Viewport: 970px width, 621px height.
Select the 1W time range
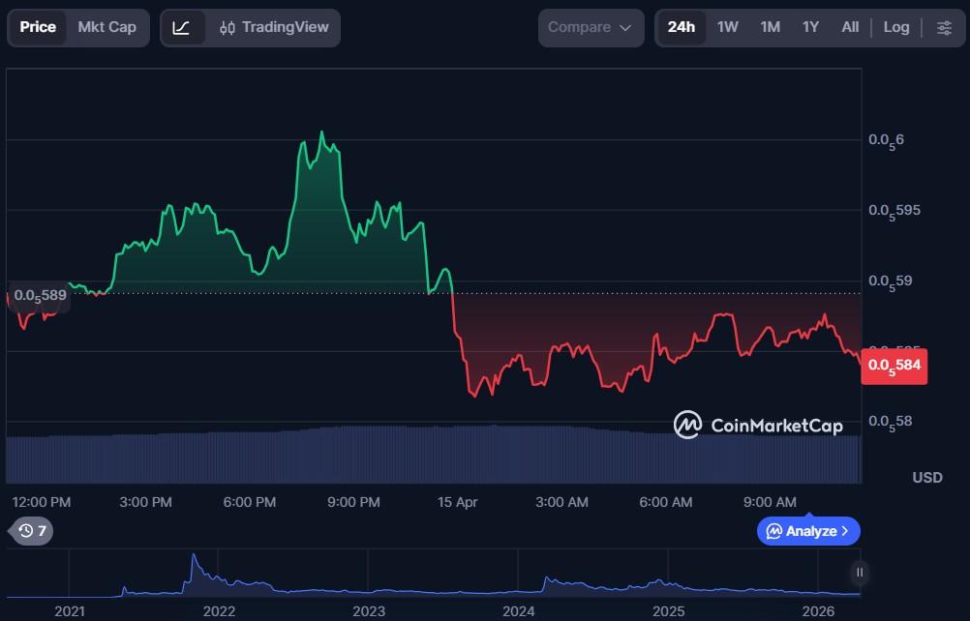tap(727, 27)
